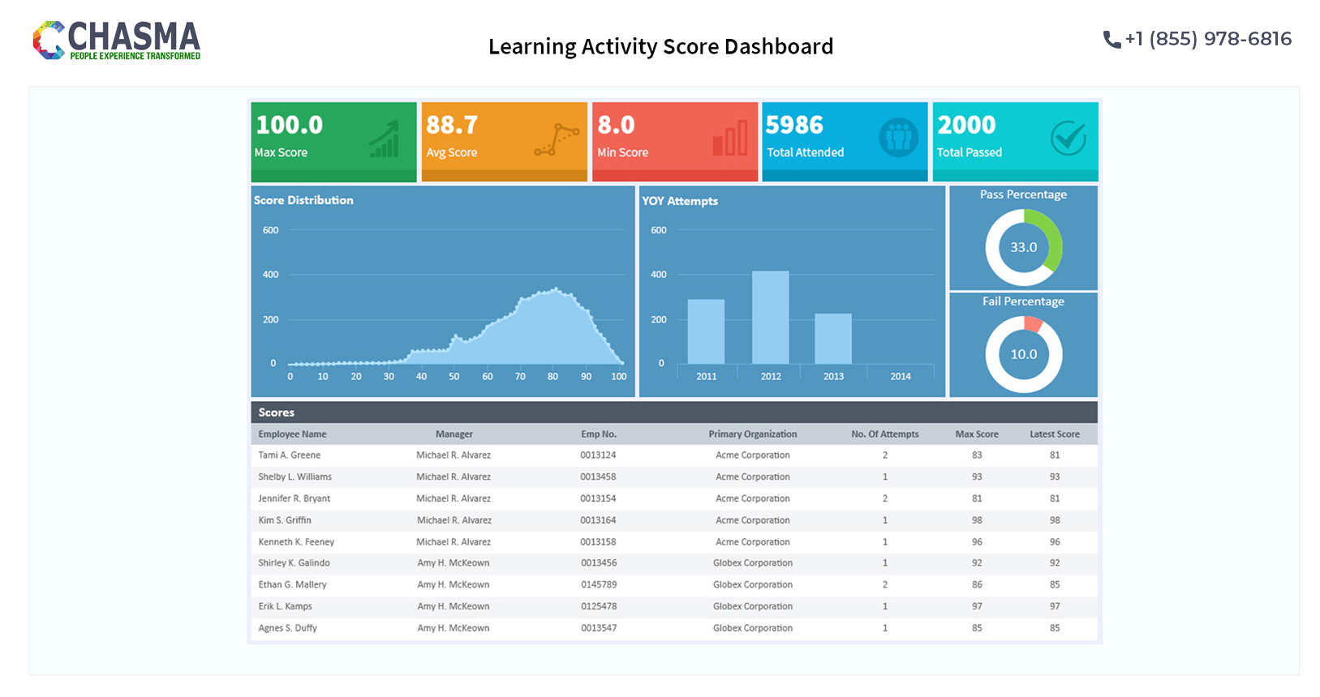Click the Primary Organization column header
Viewport: 1320px width, 697px height.
click(752, 434)
